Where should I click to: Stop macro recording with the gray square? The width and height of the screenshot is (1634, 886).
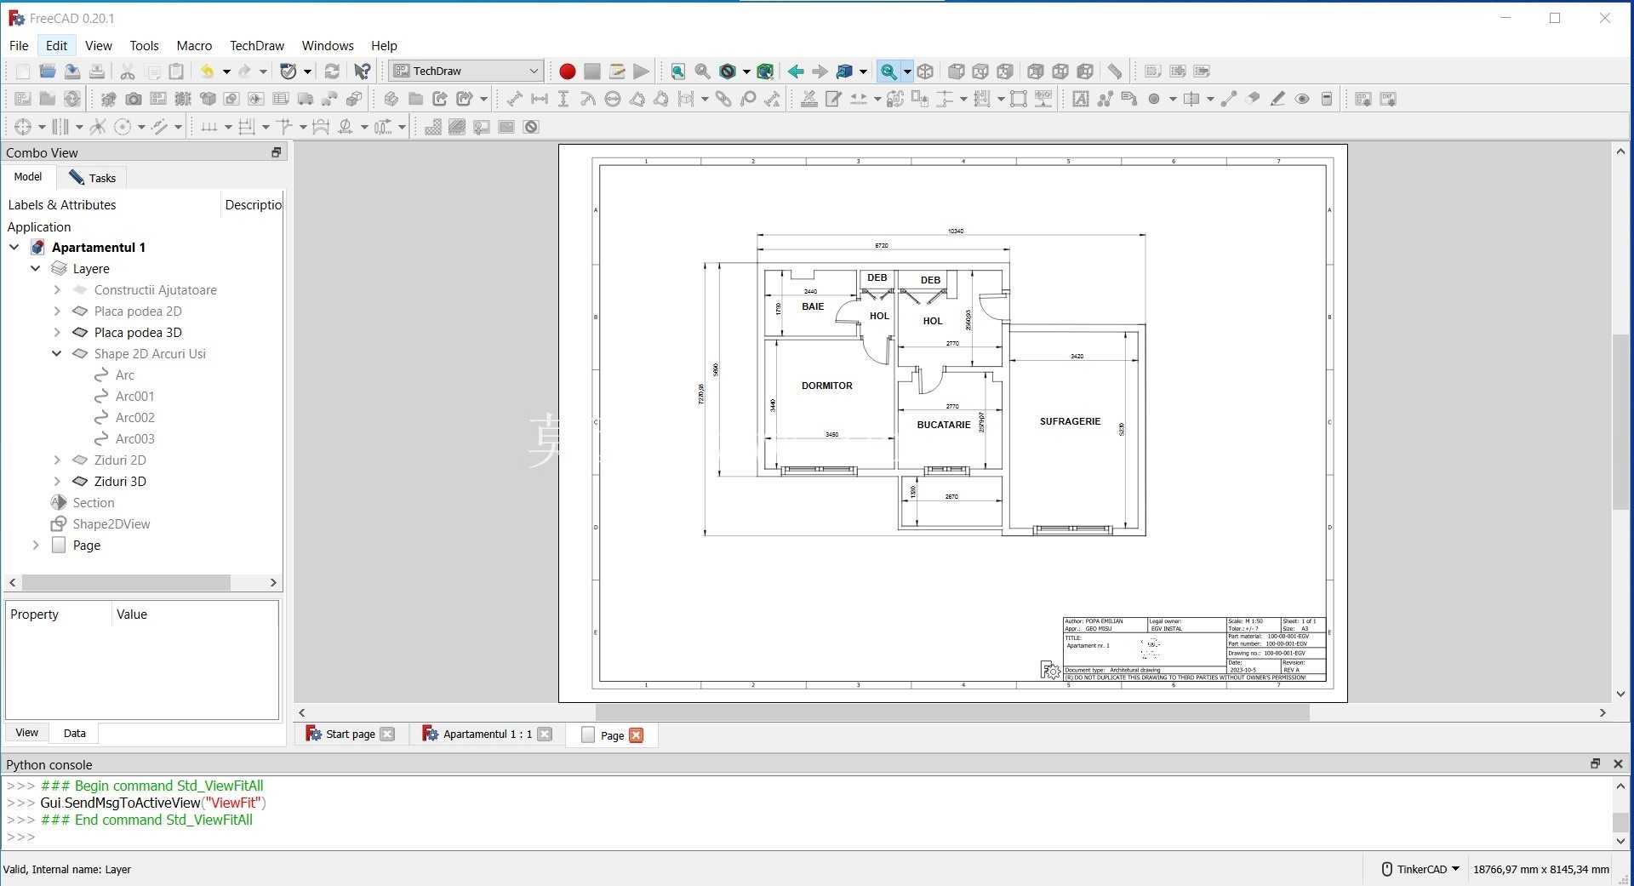point(592,71)
